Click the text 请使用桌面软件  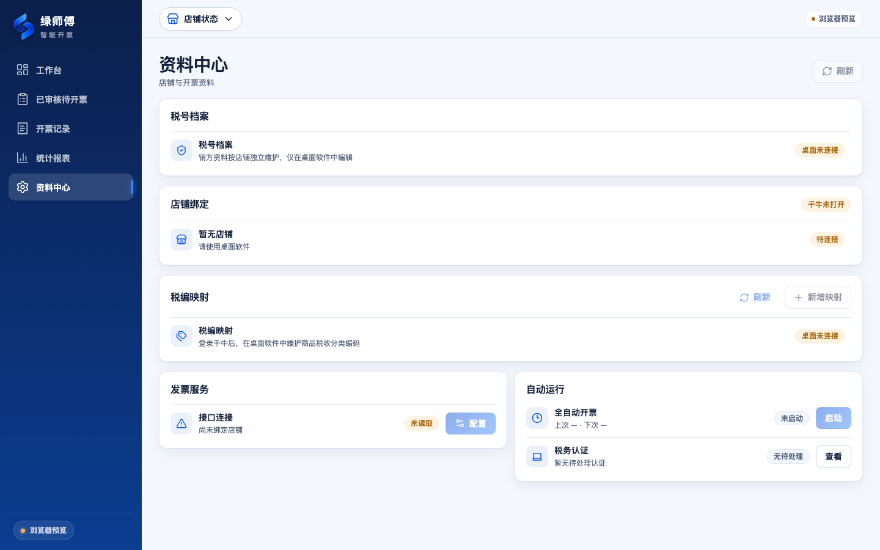(224, 247)
